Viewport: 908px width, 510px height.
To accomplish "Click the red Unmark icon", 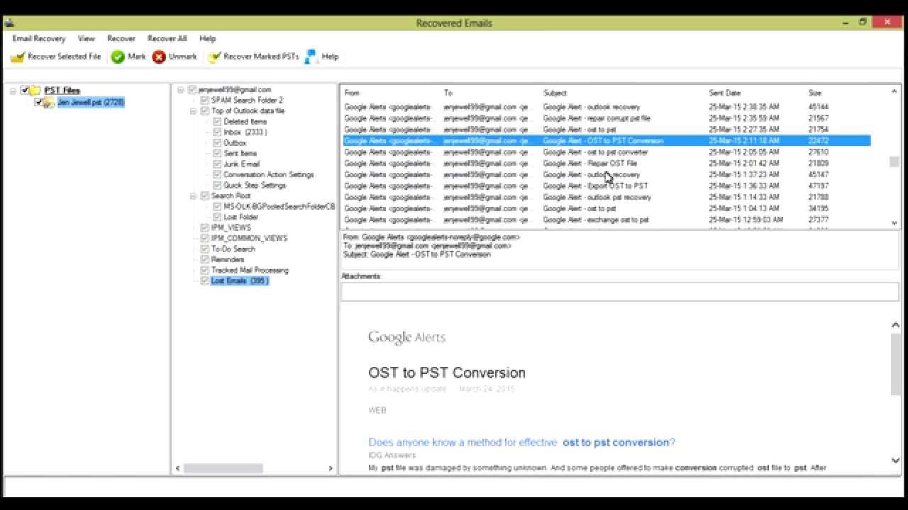I will 159,57.
